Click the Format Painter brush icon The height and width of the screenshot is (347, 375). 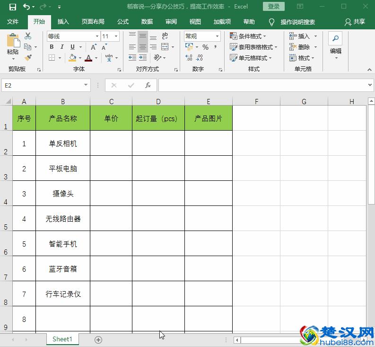coord(28,58)
